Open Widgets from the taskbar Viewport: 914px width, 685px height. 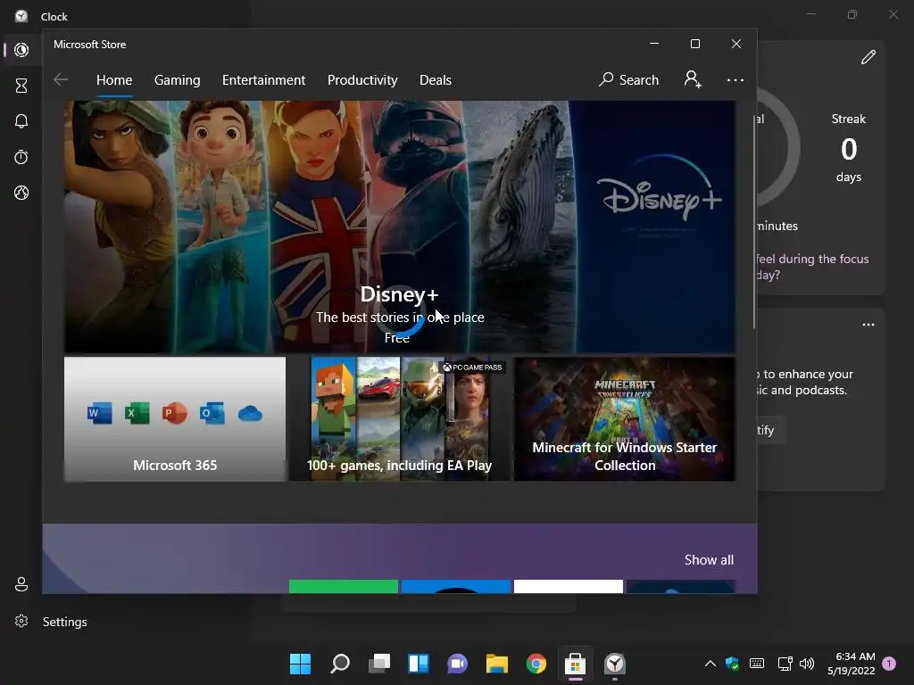(419, 664)
